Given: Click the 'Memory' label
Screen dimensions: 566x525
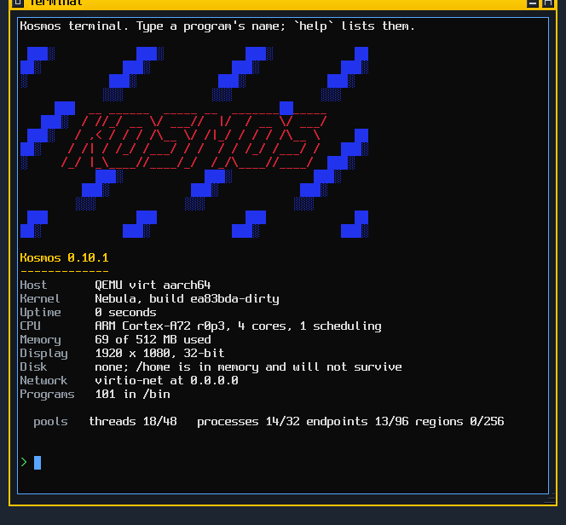Looking at the screenshot, I should click(x=40, y=340).
